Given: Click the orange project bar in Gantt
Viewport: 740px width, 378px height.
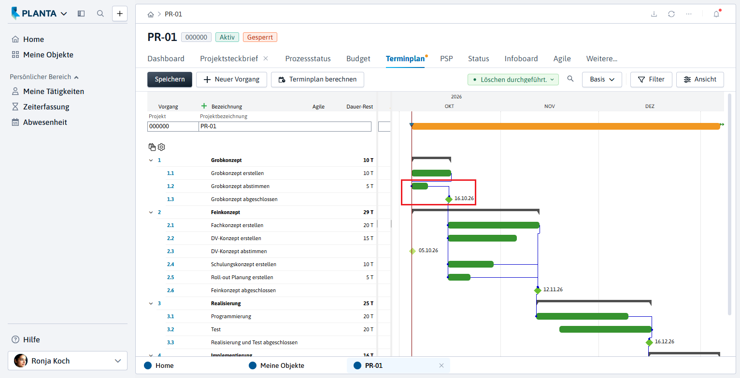Looking at the screenshot, I should [x=566, y=126].
